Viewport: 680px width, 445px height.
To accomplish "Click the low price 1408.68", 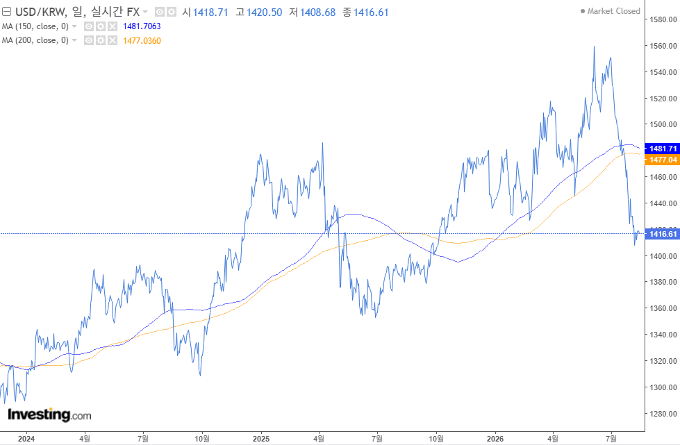I will (318, 12).
